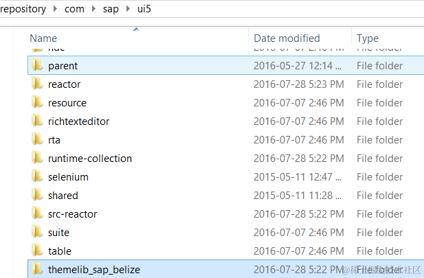Click the shared date 2015-05-11 11:28
Image resolution: width=424 pixels, height=278 pixels.
click(x=298, y=196)
